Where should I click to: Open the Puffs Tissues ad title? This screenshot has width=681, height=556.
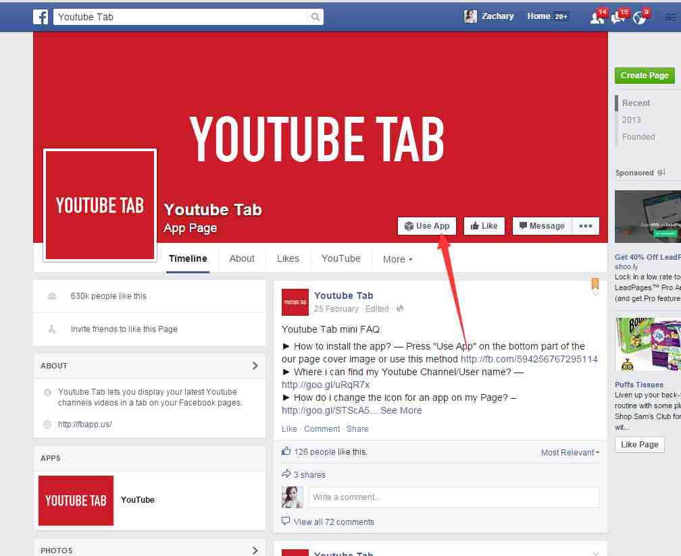click(639, 385)
